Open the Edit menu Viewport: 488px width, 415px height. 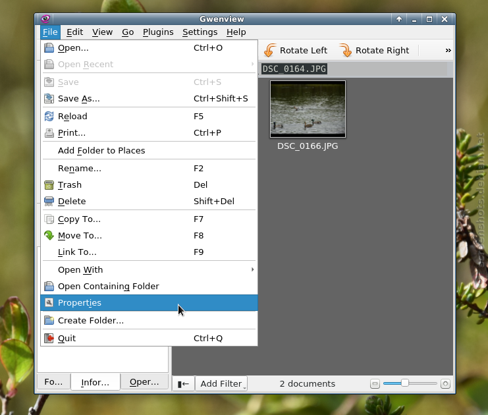pos(74,32)
